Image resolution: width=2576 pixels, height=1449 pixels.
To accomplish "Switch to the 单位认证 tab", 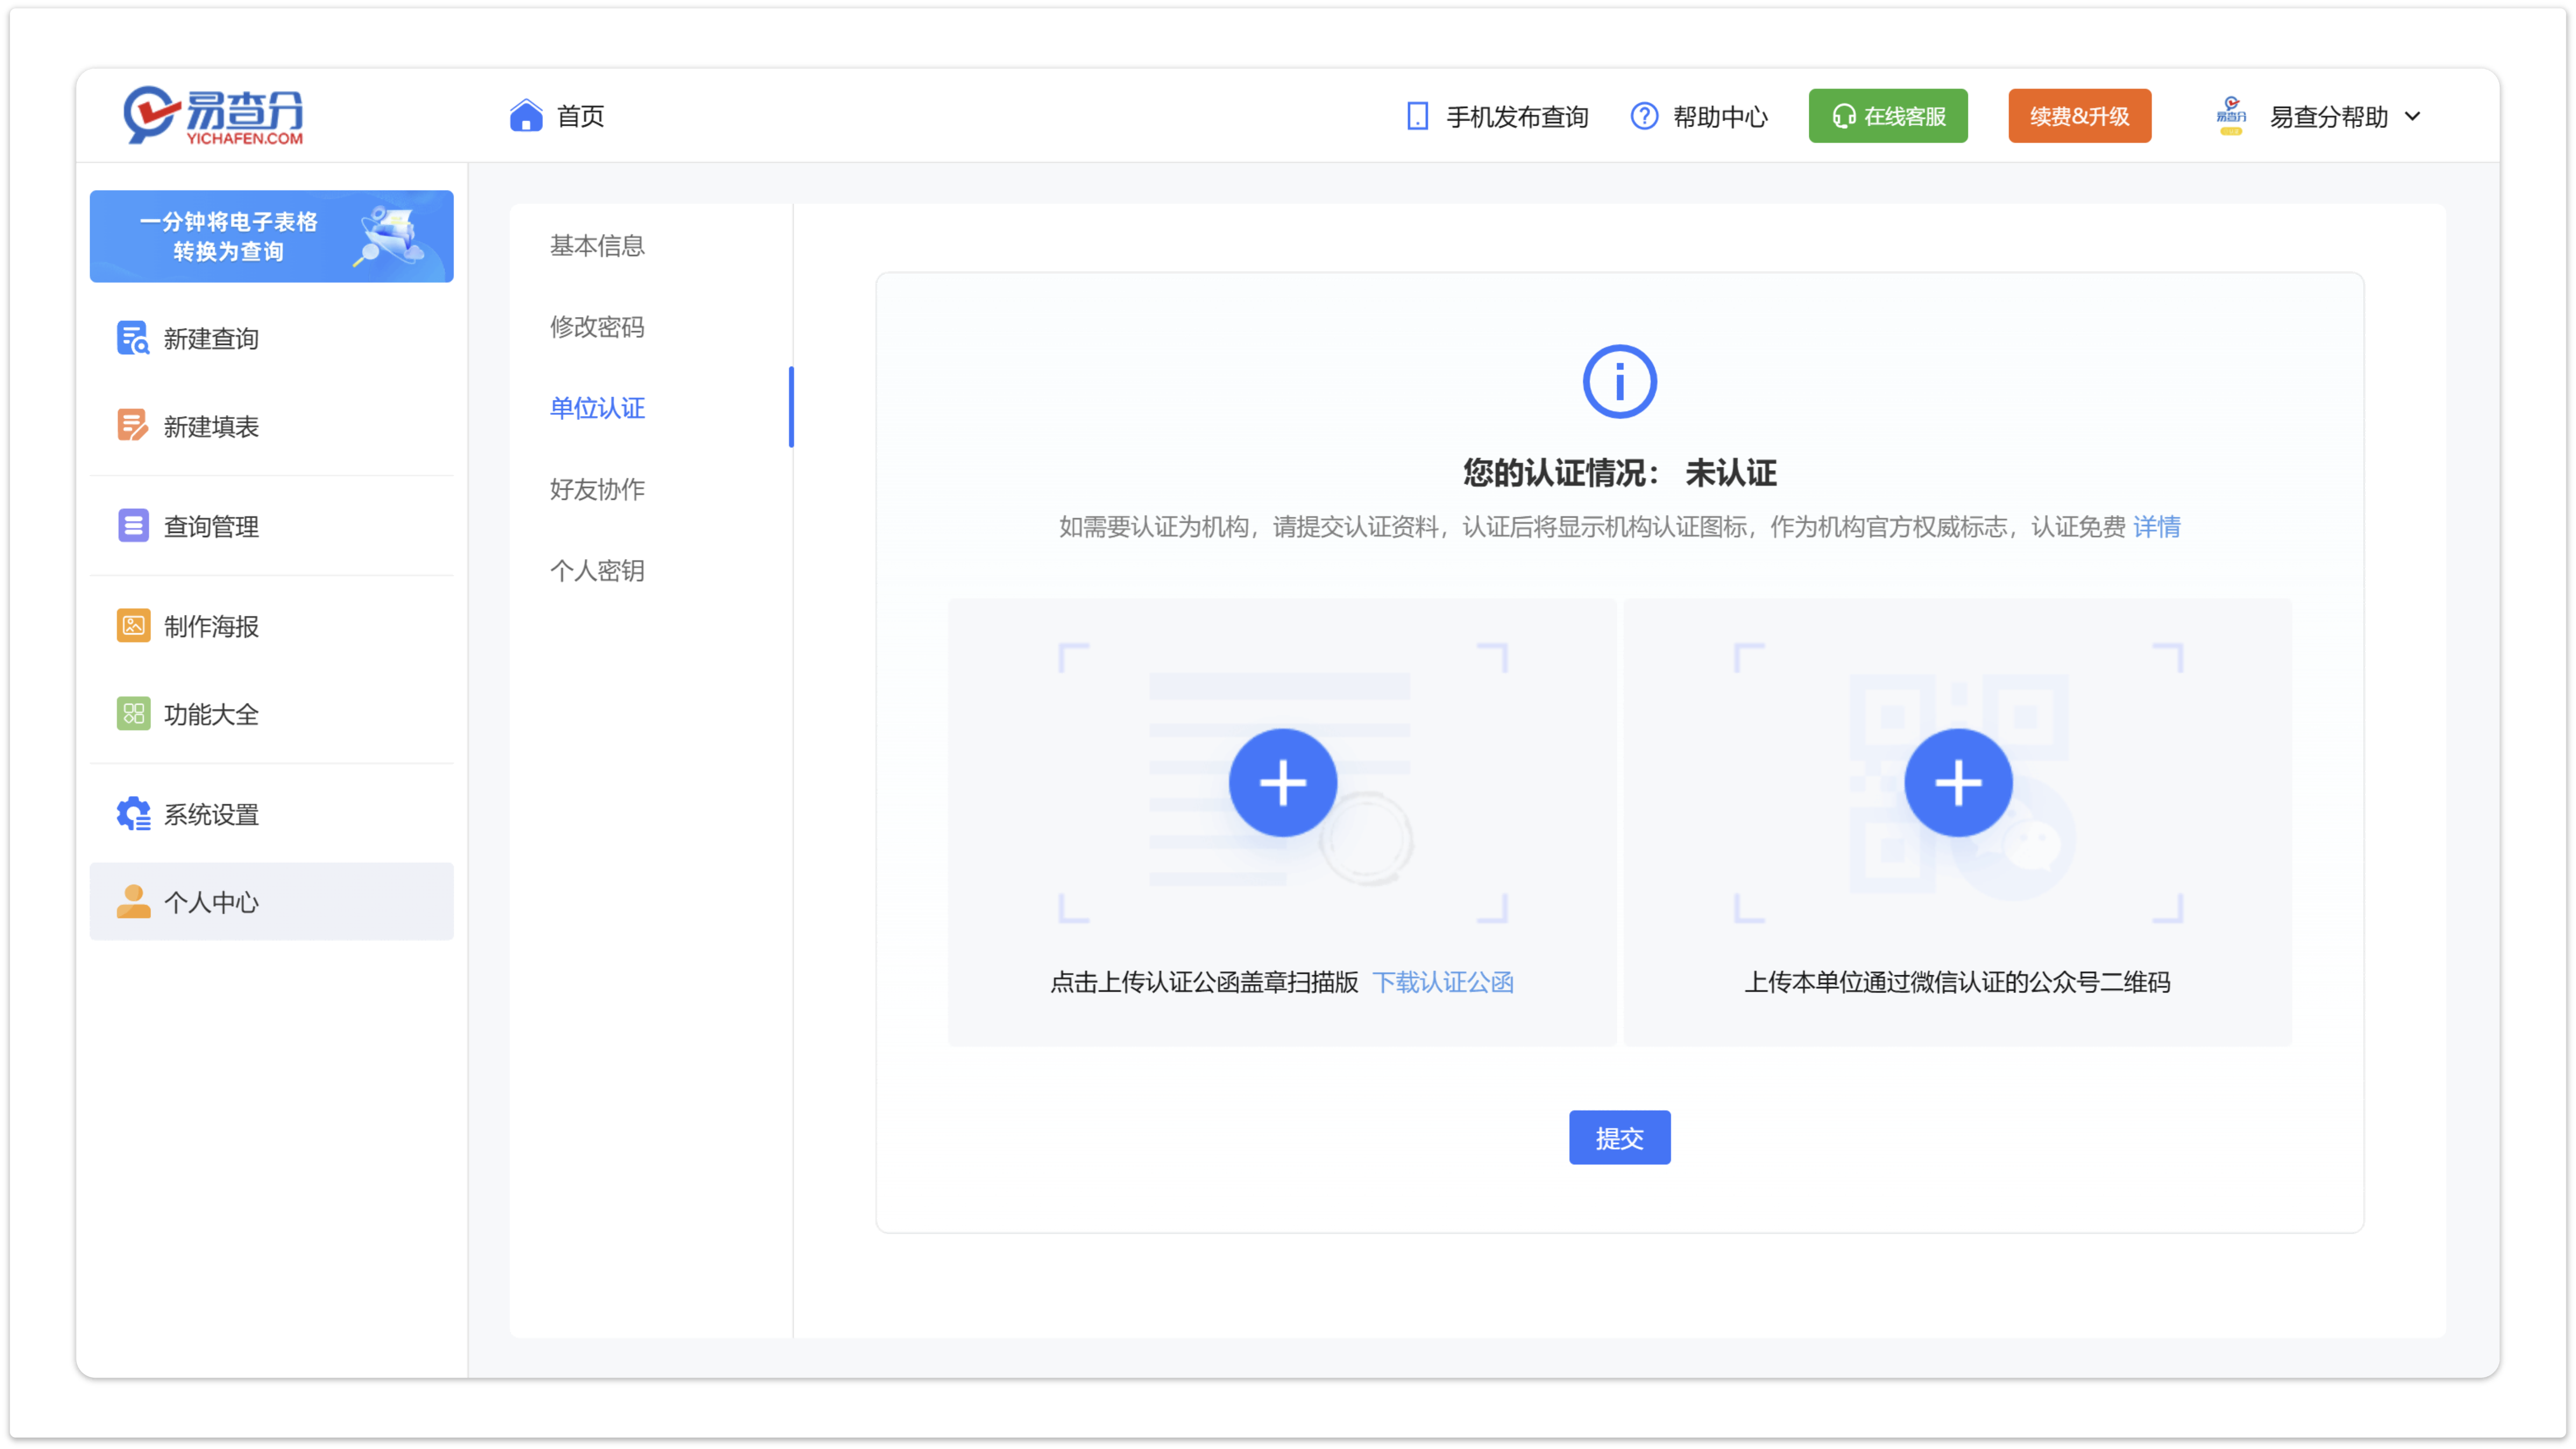I will pyautogui.click(x=597, y=408).
